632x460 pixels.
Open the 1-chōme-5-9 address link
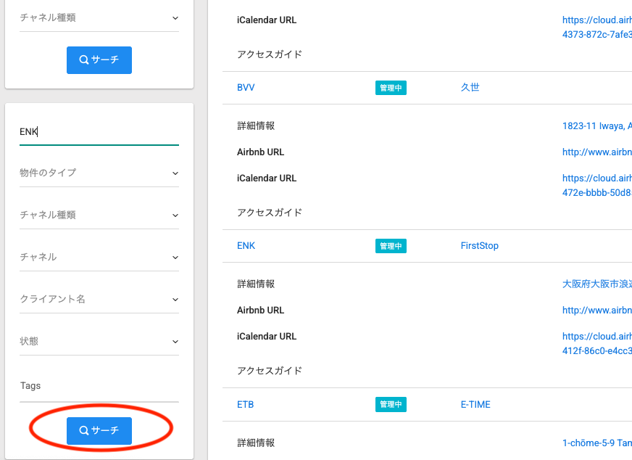pos(596,442)
